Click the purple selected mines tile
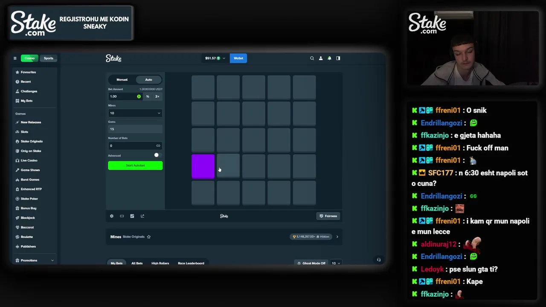The width and height of the screenshot is (546, 307). pyautogui.click(x=203, y=166)
